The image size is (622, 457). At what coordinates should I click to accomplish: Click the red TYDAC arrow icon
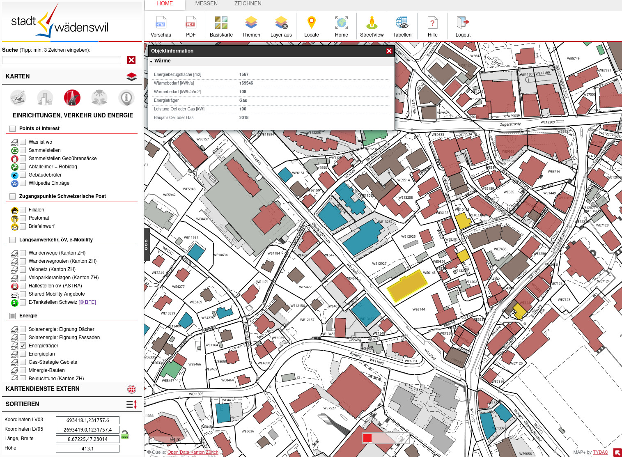tap(617, 452)
